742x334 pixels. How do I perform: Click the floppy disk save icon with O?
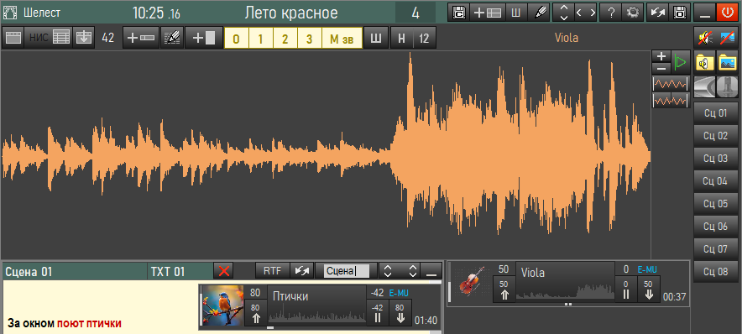[681, 13]
